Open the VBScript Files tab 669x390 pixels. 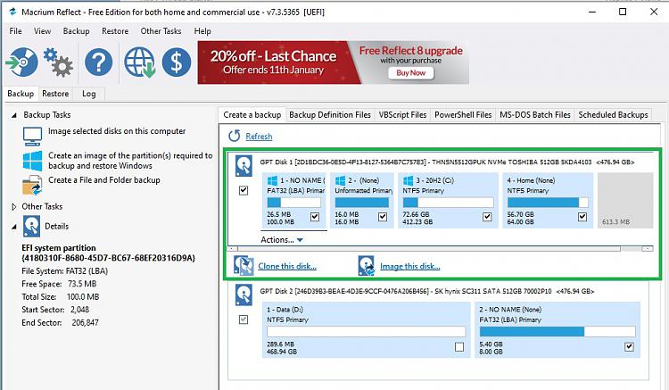pos(402,115)
